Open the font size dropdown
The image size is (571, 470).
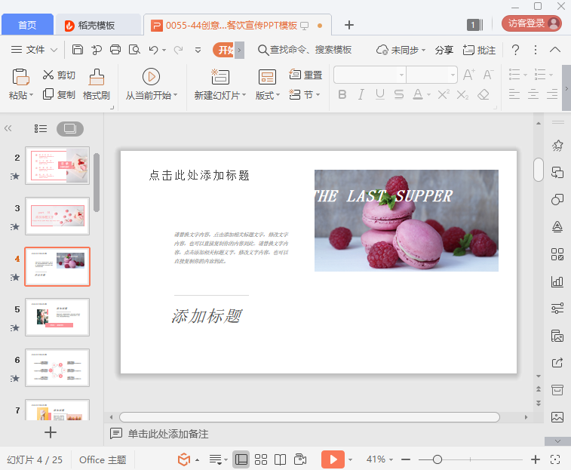(x=453, y=75)
